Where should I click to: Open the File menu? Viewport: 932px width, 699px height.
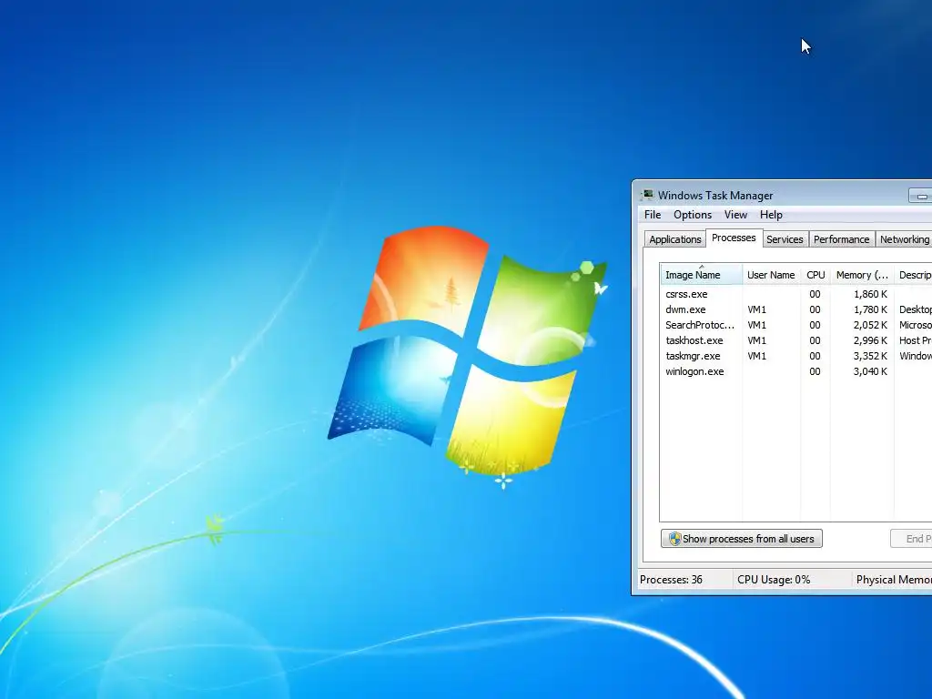click(x=652, y=215)
